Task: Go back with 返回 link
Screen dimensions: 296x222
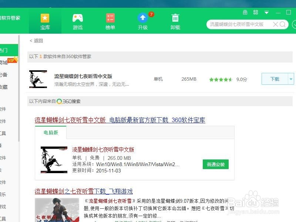Action: click(x=36, y=41)
